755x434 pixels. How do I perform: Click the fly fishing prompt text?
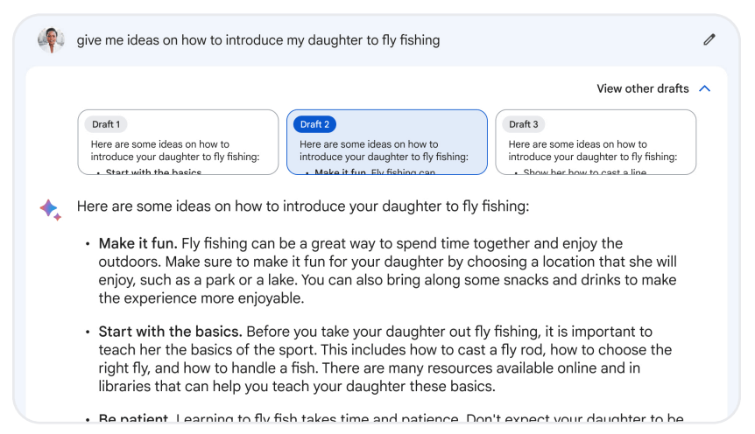coord(258,40)
